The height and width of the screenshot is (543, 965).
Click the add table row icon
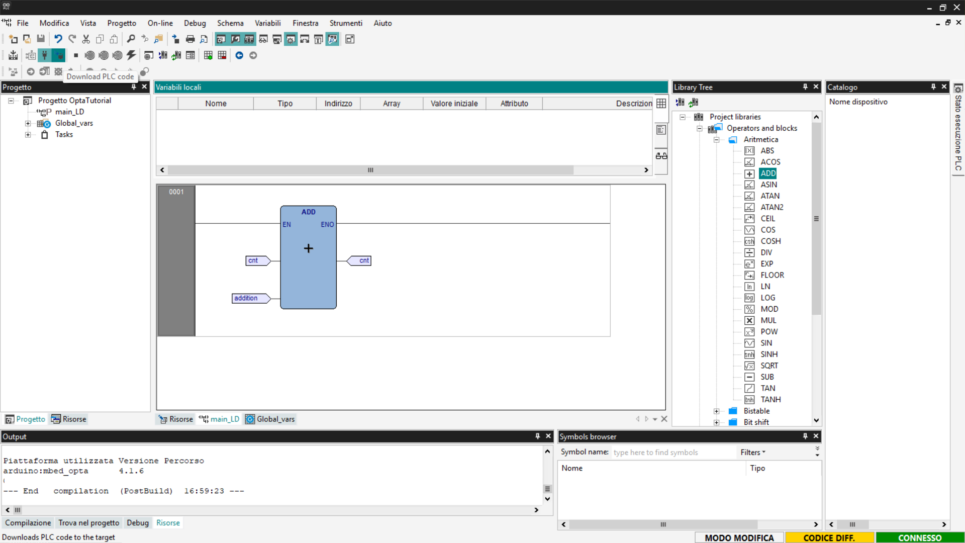pos(208,55)
